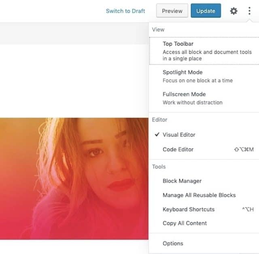Viewport: 259px width, 254px height.
Task: Toggle Spotlight Mode on
Action: tap(183, 72)
